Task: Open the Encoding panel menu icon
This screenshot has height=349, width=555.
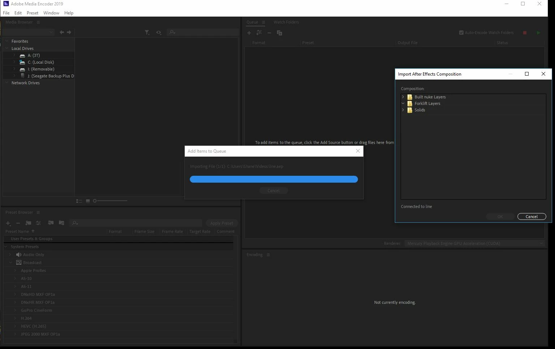Action: (268, 255)
